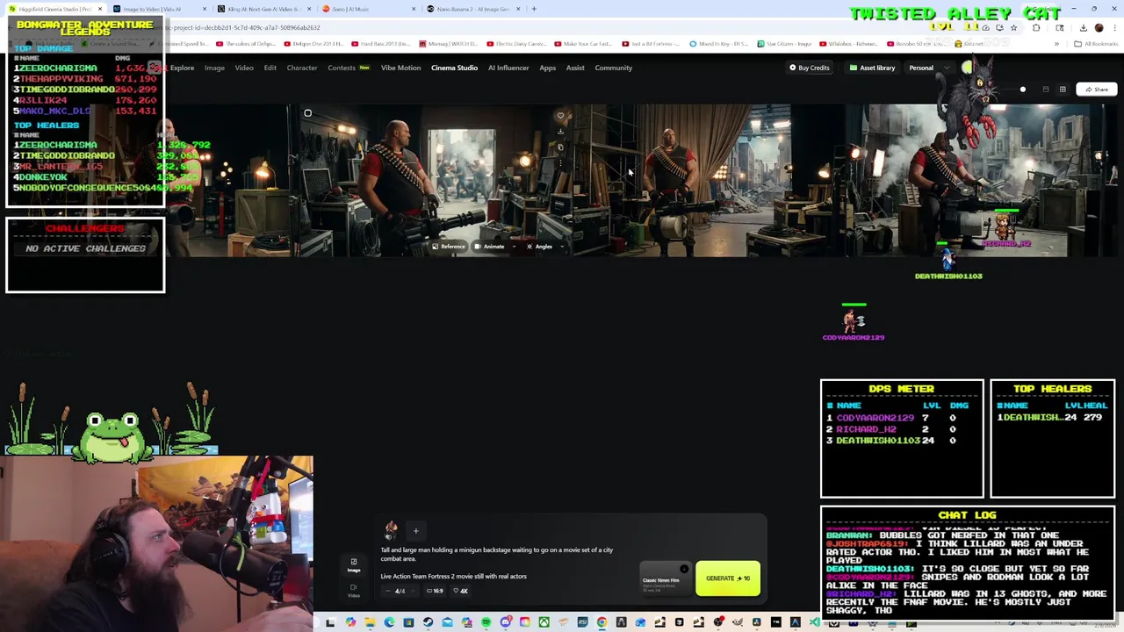Open the 16:9 aspect ratio selector
This screenshot has height=632, width=1124.
[x=435, y=591]
